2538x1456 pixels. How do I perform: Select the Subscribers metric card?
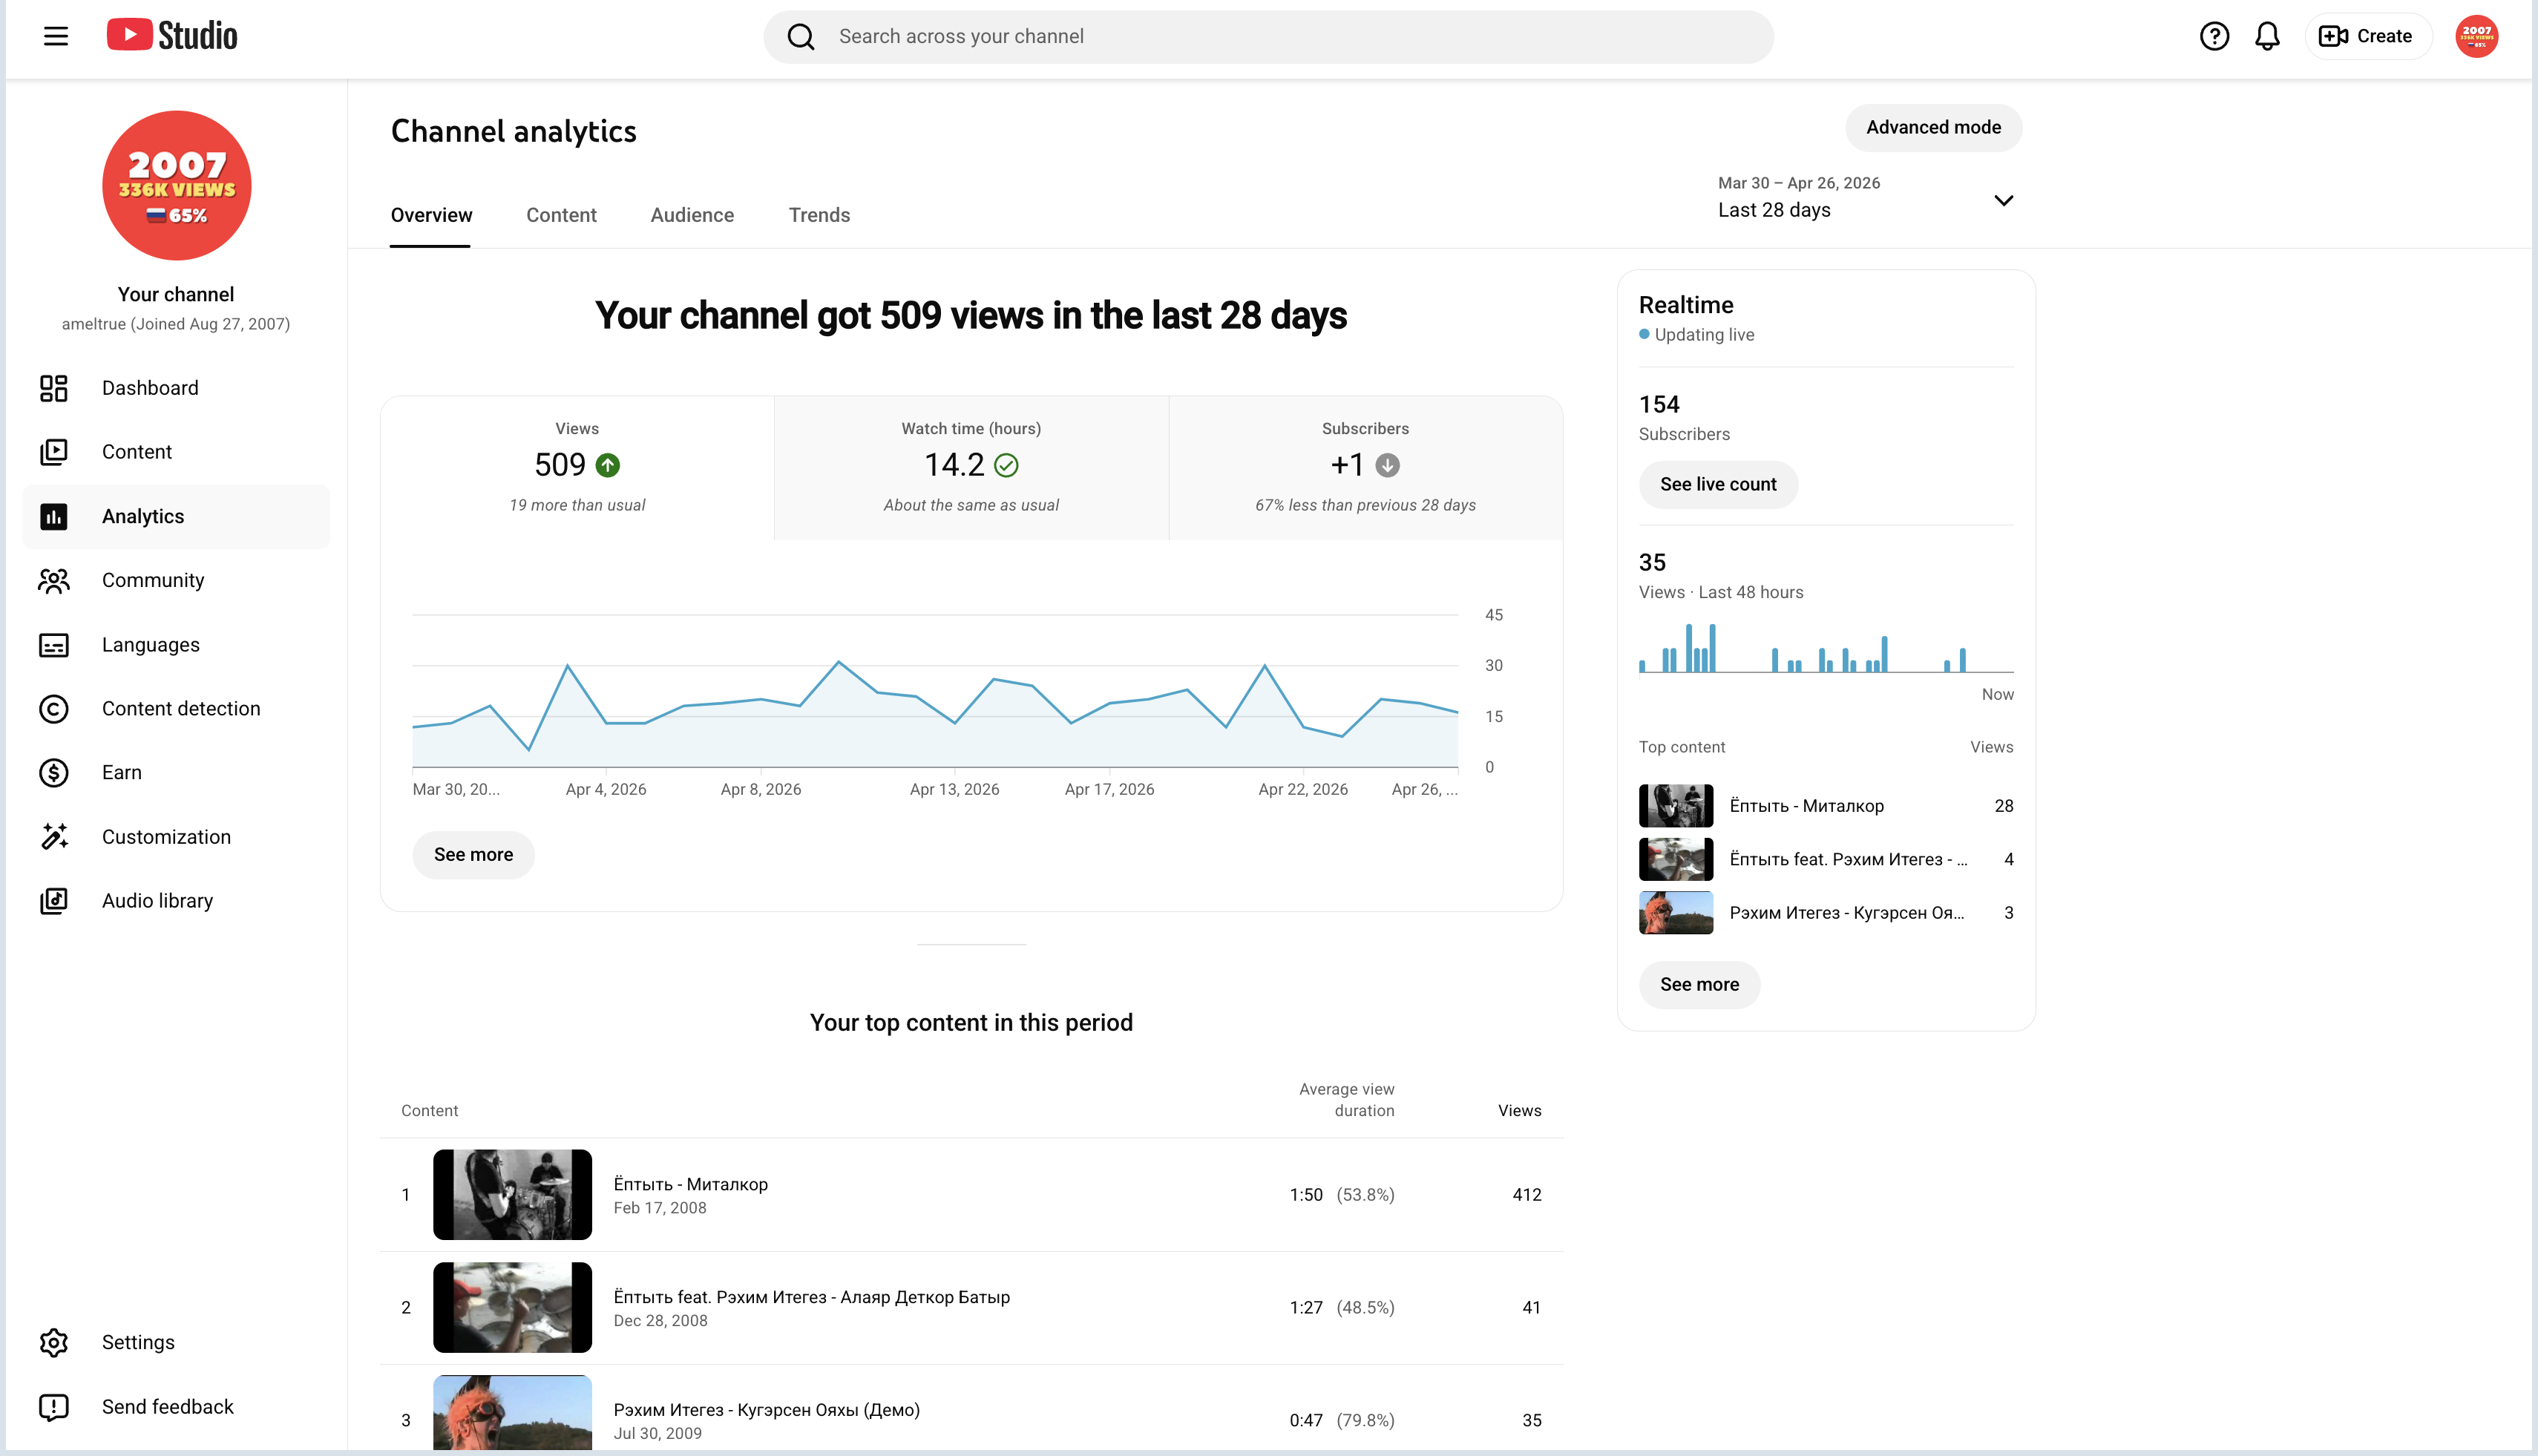pyautogui.click(x=1365, y=468)
